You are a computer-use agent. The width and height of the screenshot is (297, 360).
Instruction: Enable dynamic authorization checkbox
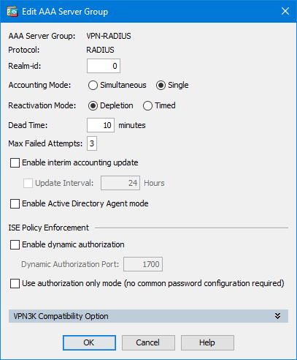click(x=15, y=244)
